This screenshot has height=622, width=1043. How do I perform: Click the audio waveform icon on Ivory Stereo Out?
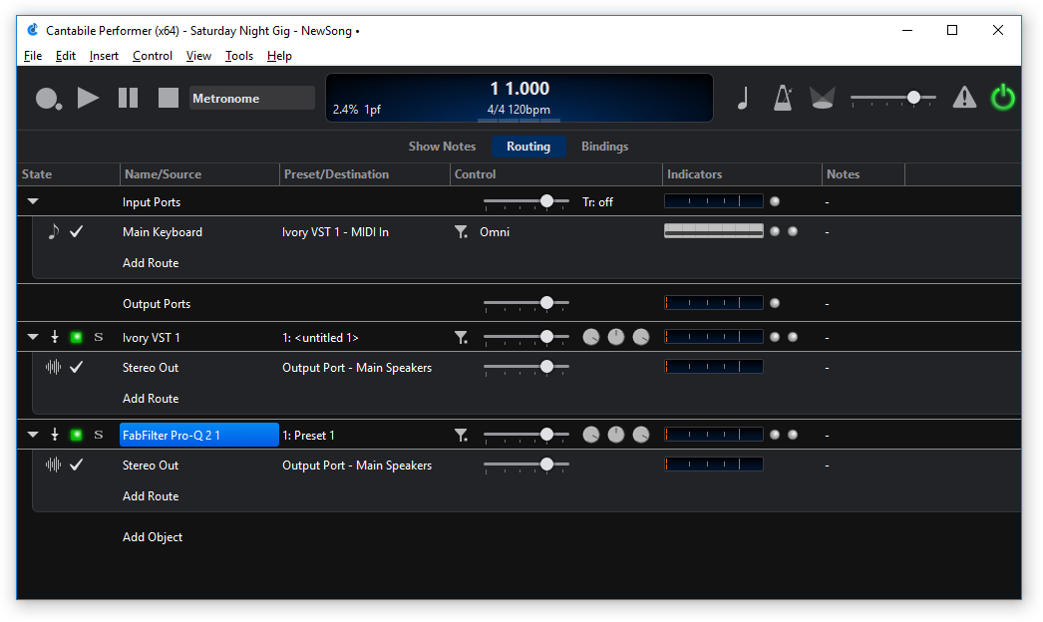point(53,367)
